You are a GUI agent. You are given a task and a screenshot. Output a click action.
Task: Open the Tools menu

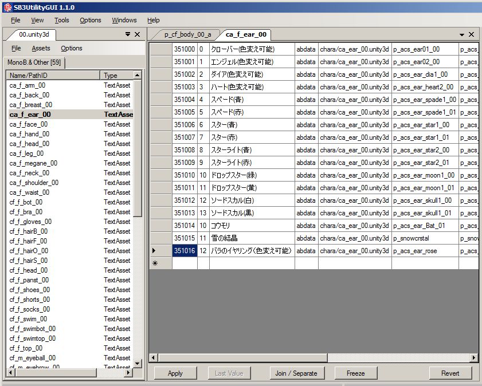click(x=61, y=20)
